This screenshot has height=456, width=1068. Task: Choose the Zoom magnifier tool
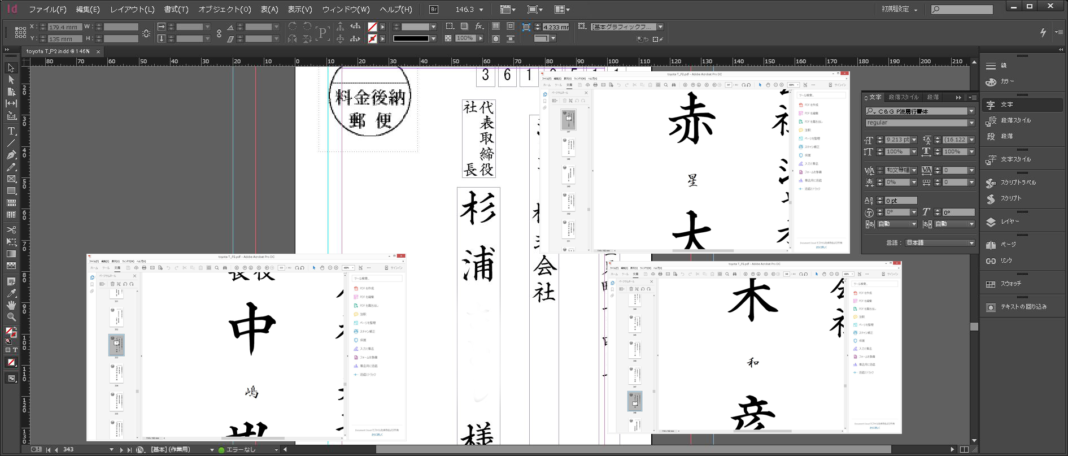coord(11,317)
